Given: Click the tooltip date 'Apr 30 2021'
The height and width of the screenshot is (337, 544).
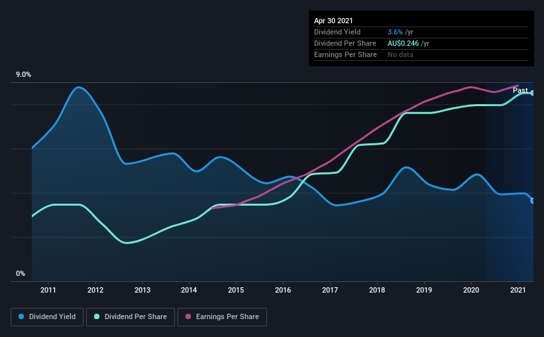Looking at the screenshot, I should [333, 21].
